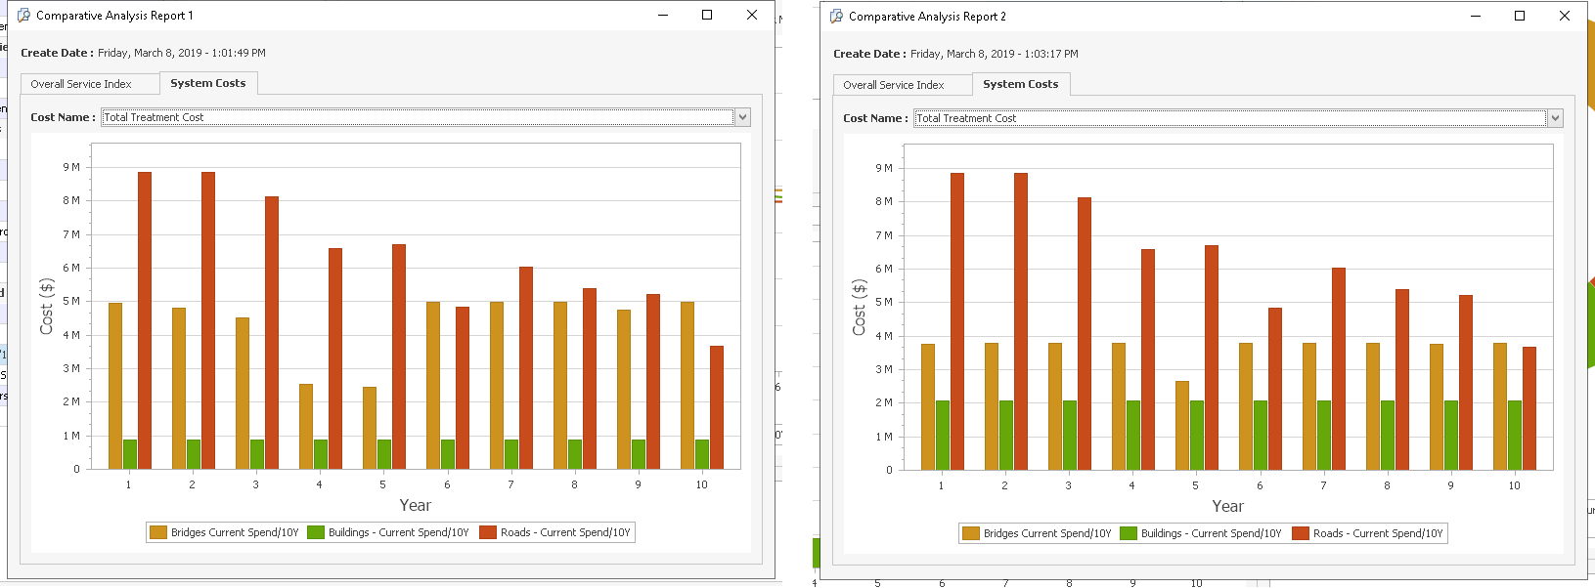Close the Comparative Analysis Report 1 window
This screenshot has height=588, width=1595.
tap(752, 15)
